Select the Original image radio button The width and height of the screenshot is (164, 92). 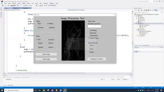coord(89,38)
